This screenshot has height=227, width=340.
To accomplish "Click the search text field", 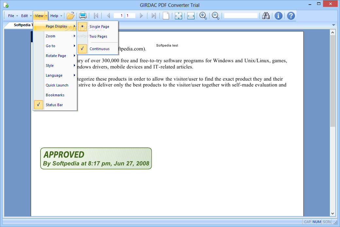I will [x=241, y=15].
